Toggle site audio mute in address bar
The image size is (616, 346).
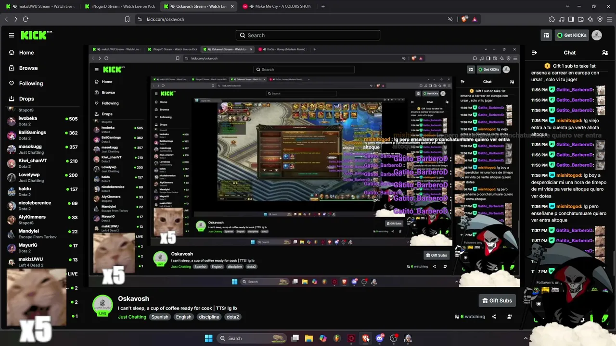coord(450,19)
